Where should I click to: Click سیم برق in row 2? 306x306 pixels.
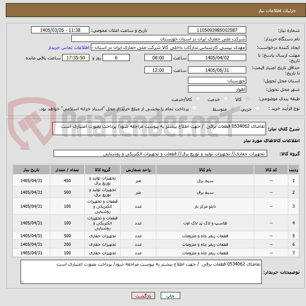(x=205, y=193)
